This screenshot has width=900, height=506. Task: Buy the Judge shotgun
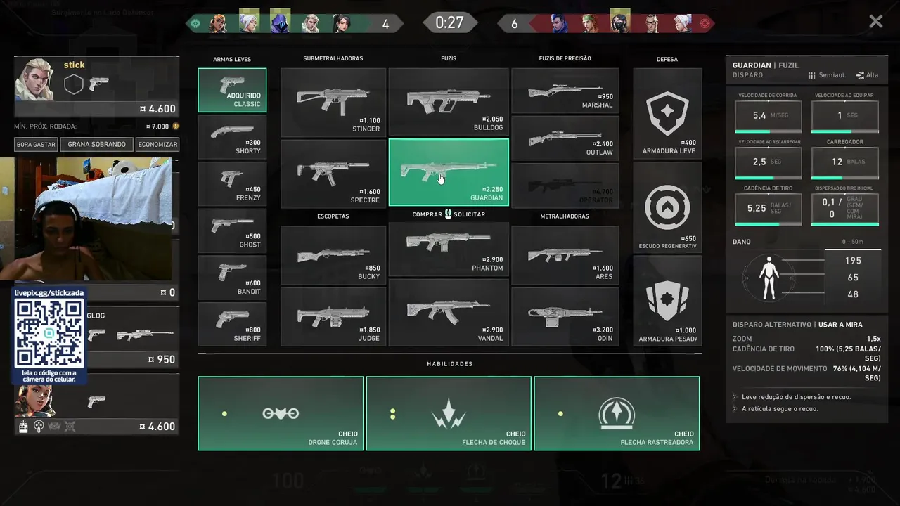[333, 317]
